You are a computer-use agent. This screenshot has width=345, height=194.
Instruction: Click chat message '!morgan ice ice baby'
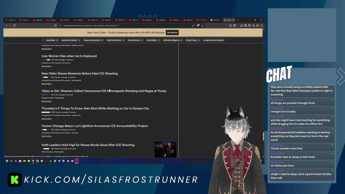click(283, 112)
